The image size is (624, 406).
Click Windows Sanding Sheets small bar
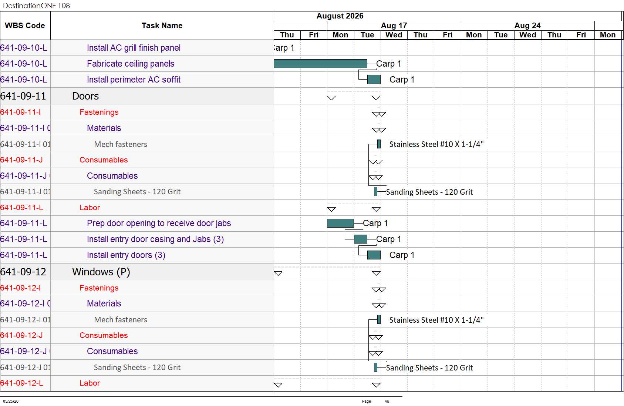[x=376, y=367]
